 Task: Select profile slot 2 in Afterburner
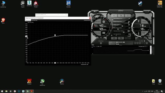pos(137,43)
